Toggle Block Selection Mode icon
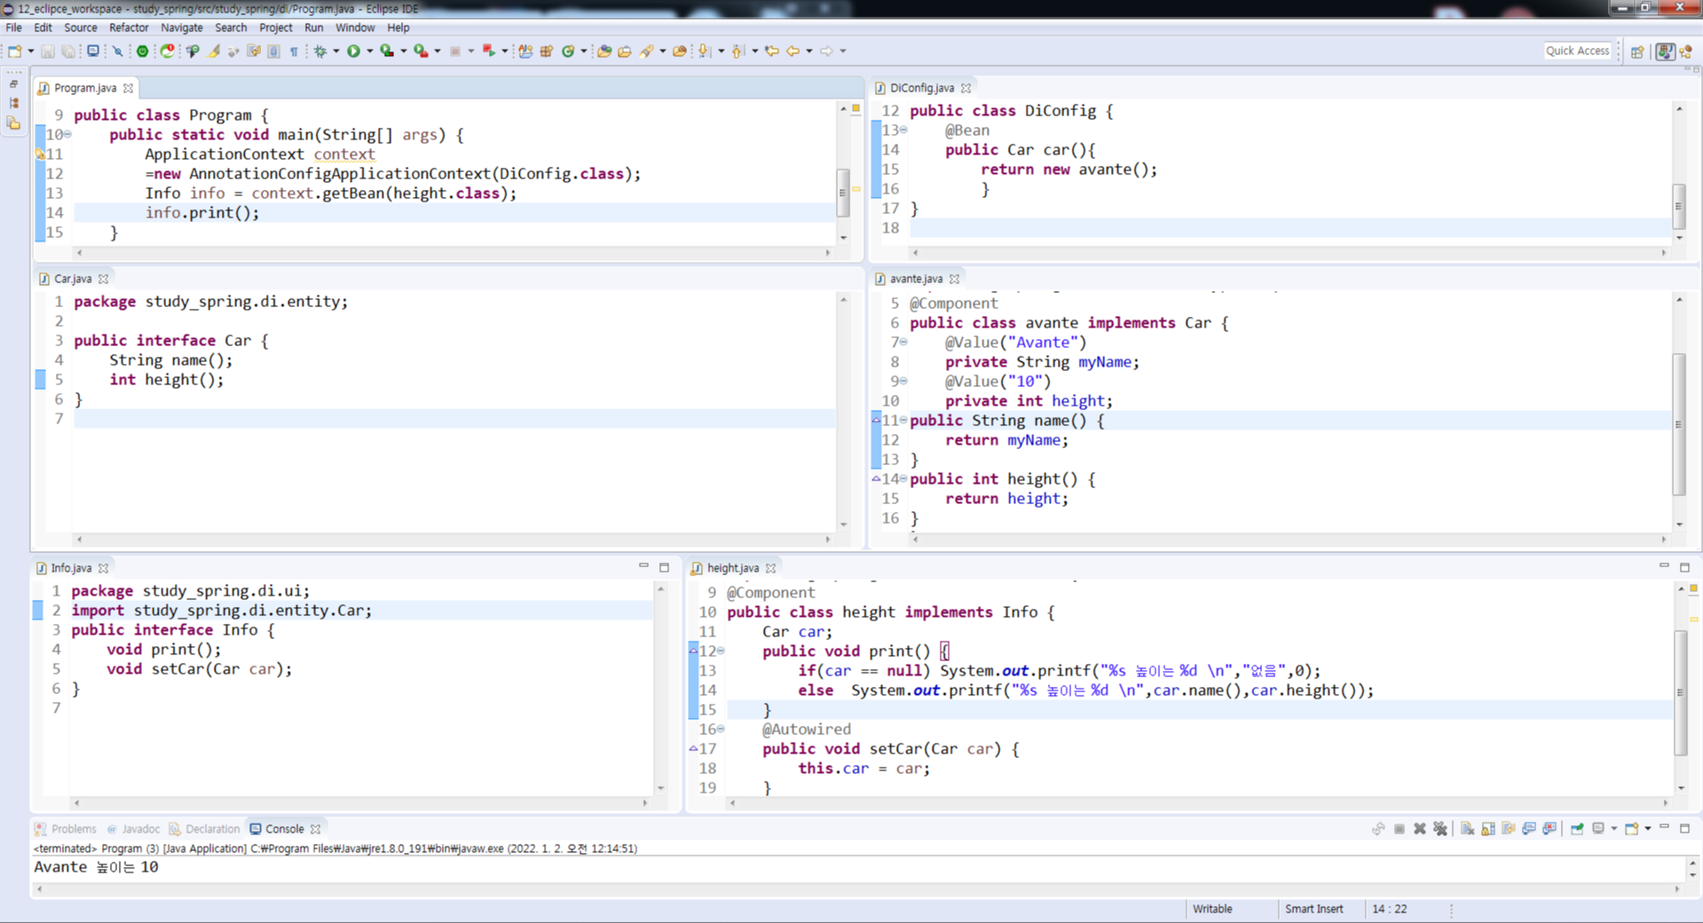Screen dimensions: 1703x923 [273, 51]
